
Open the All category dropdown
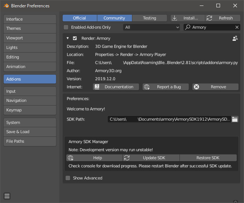coord(151,27)
